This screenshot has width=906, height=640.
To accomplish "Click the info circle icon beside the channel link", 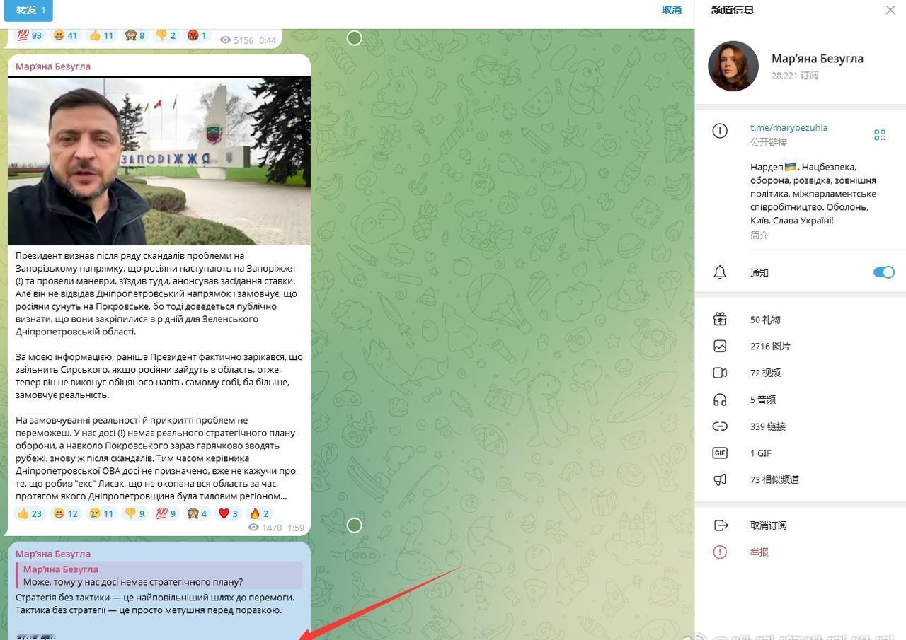I will click(x=720, y=131).
